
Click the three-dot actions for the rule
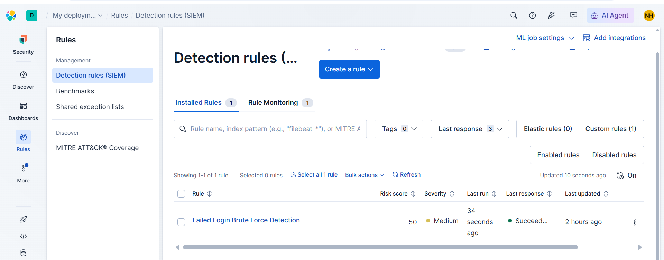pos(634,222)
